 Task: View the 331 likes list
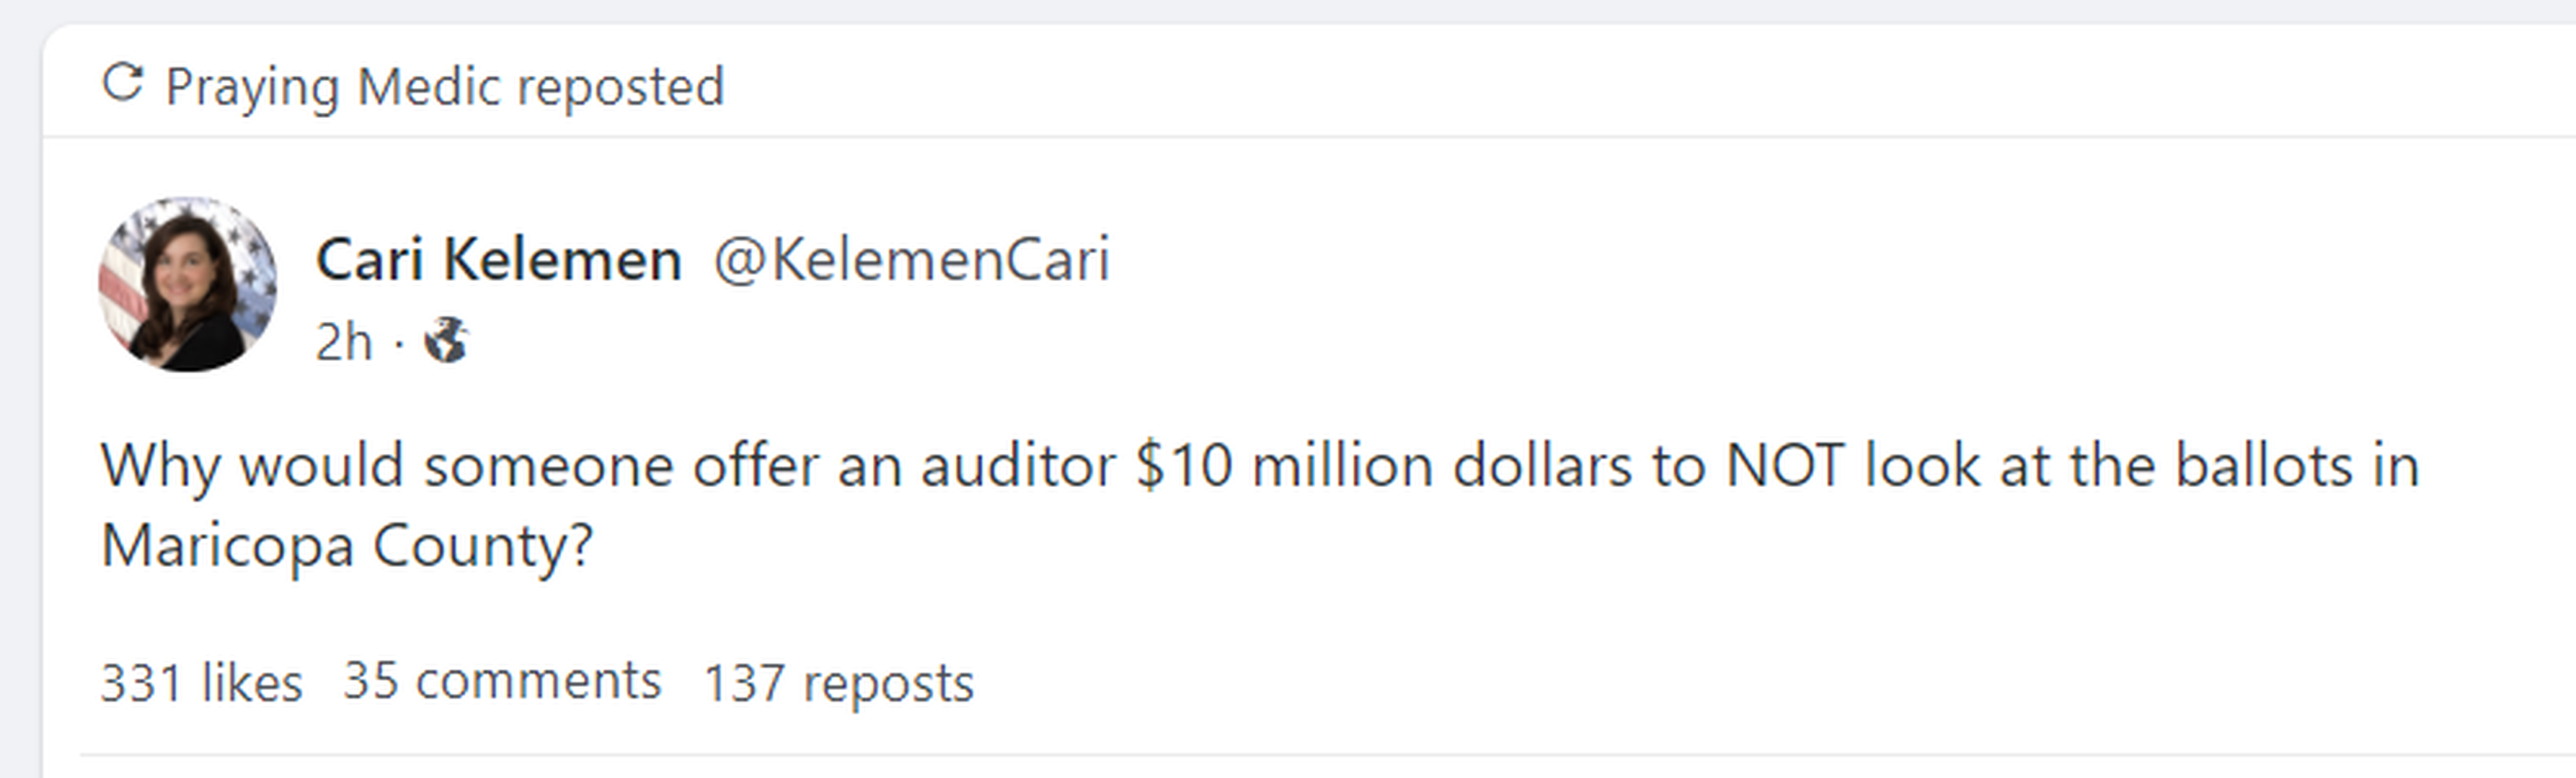201,683
